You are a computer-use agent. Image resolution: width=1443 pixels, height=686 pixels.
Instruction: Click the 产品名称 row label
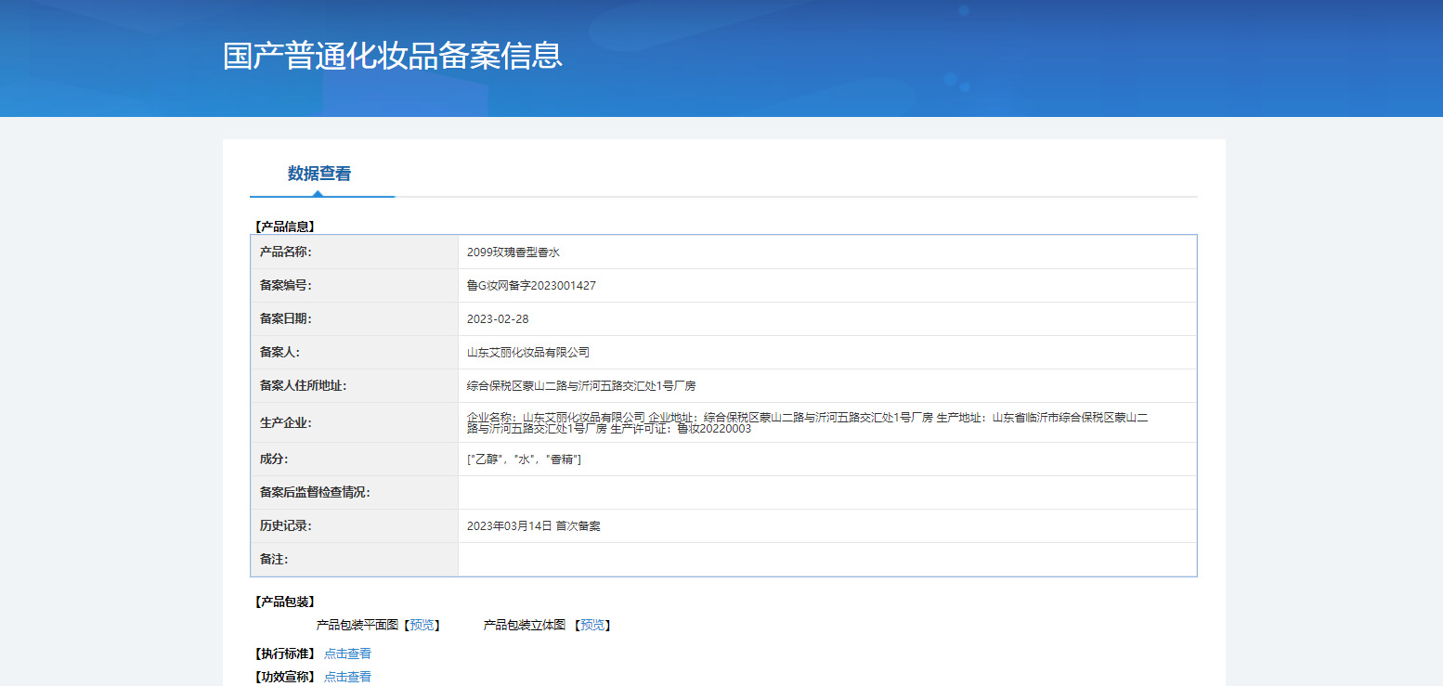click(x=286, y=252)
